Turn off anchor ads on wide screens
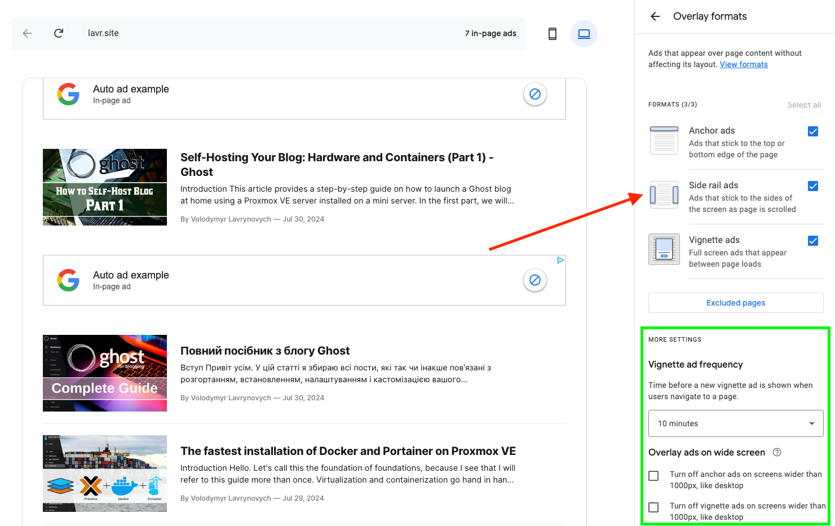 pos(654,476)
